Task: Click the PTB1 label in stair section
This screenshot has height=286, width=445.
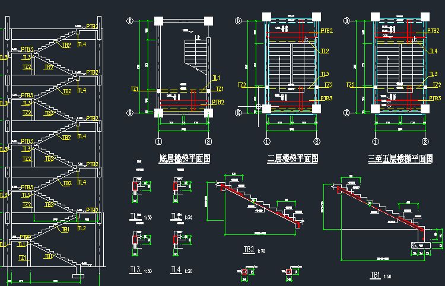Action: tap(26, 237)
